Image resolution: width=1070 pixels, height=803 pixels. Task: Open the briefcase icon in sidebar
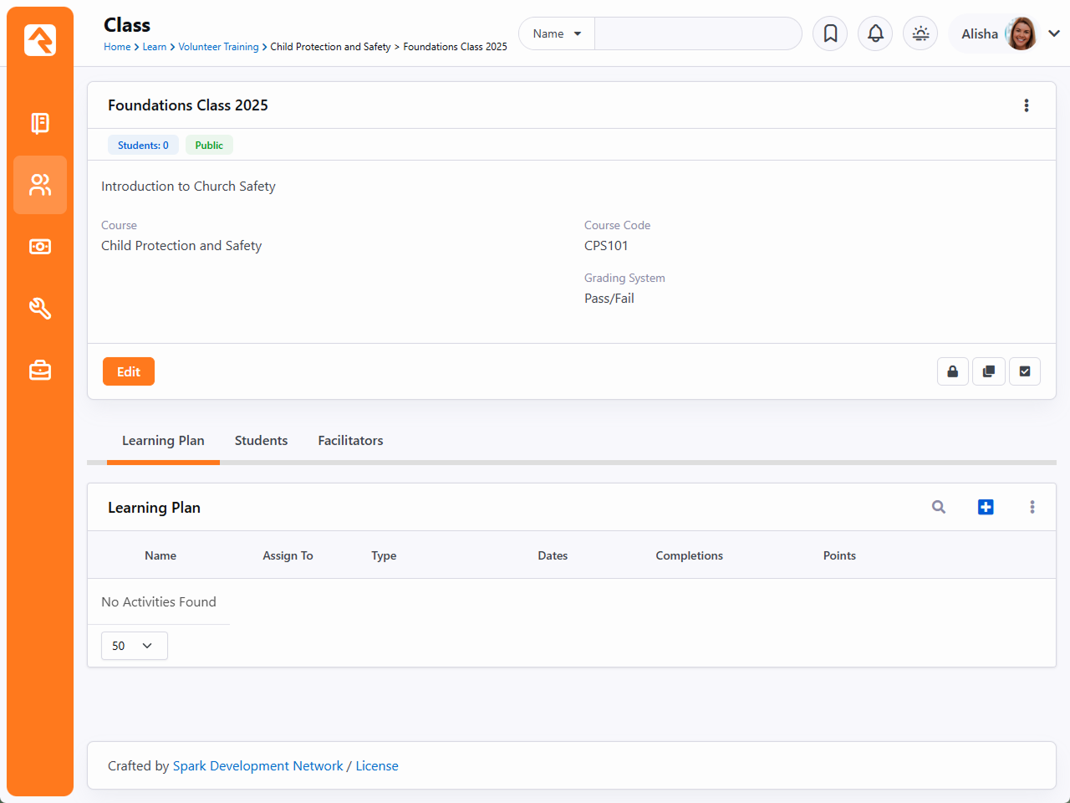point(40,370)
